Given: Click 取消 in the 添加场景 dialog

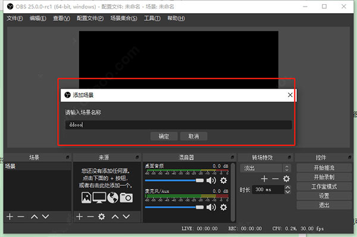Looking at the screenshot, I should coord(194,136).
